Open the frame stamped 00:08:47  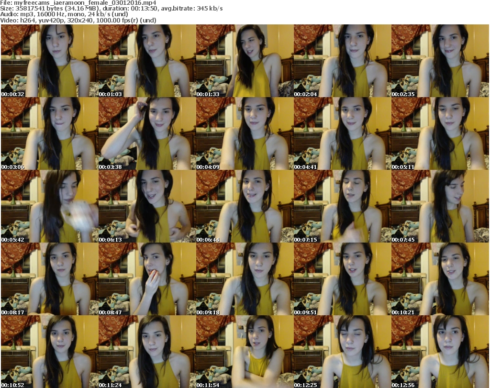click(x=147, y=279)
